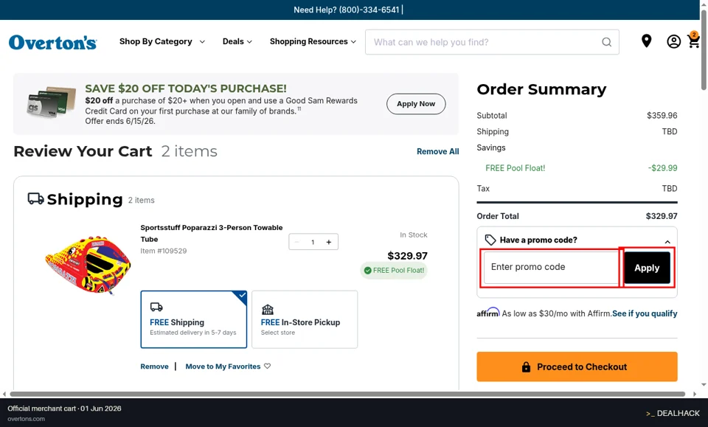Click the truck icon in FREE Shipping card
Viewport: 708px width, 427px height.
coord(156,307)
